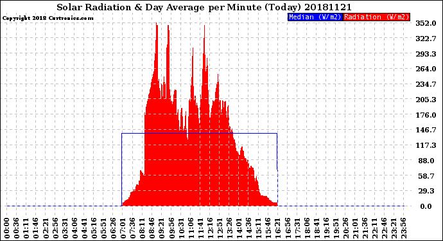Click the x-axis time label '01:11'
The height and width of the screenshot is (241, 443).
[26, 228]
